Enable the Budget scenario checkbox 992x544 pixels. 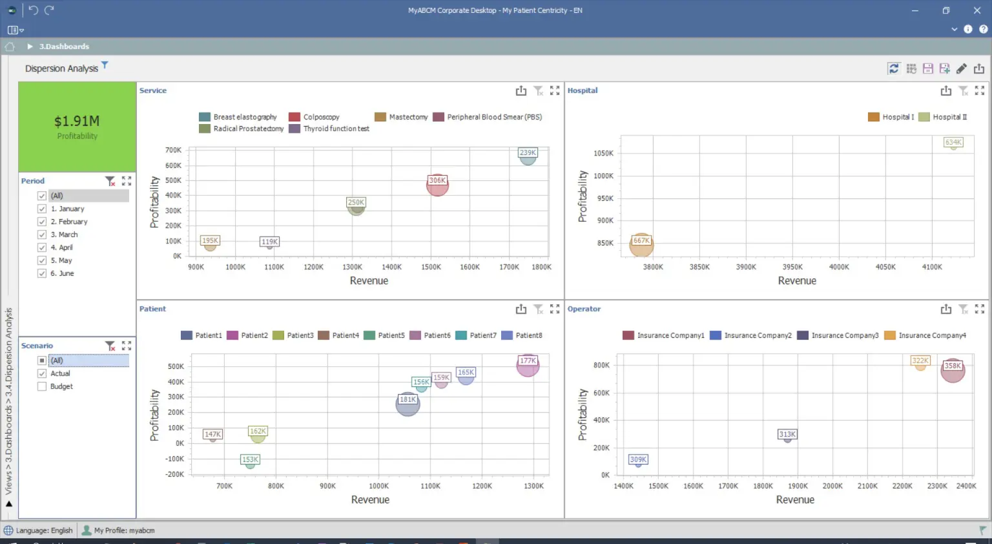tap(42, 386)
